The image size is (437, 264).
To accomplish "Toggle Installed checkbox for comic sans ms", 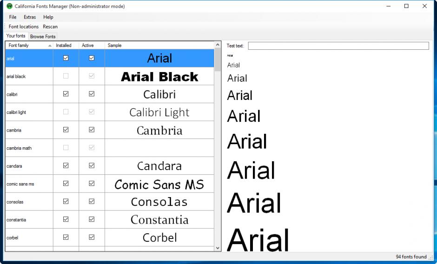I will [66, 184].
